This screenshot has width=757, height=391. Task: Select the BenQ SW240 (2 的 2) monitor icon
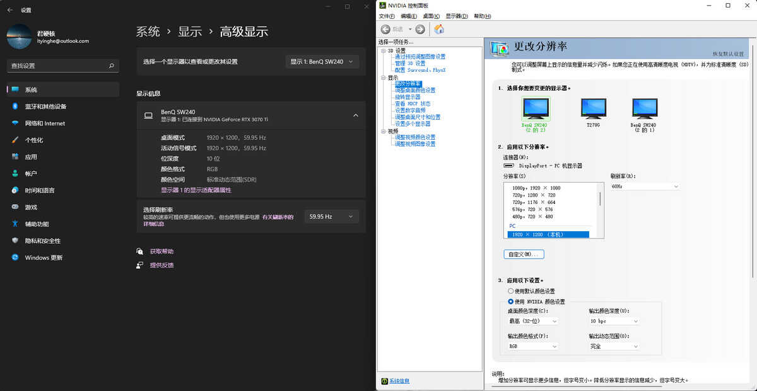point(536,108)
